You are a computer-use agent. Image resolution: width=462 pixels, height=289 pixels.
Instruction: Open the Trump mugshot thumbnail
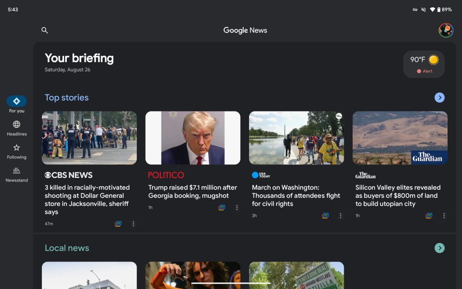[193, 138]
